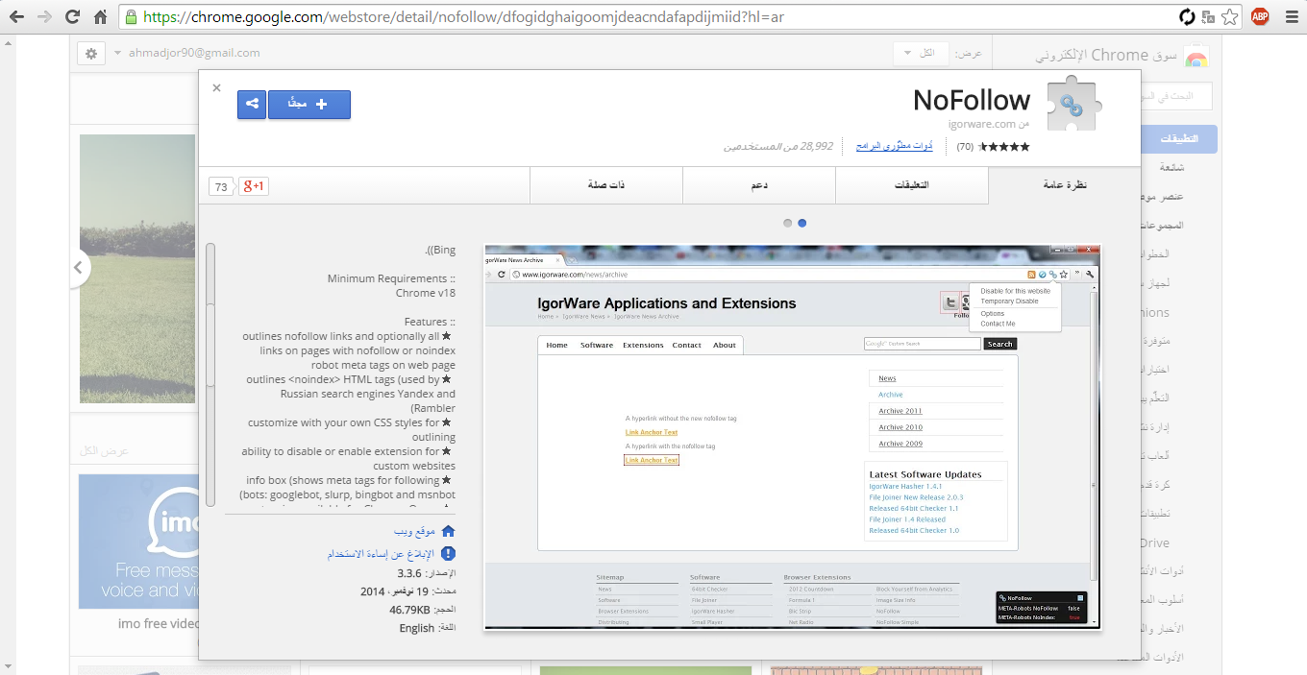Select the grey first screenshot dot
This screenshot has height=675, width=1307.
[x=788, y=223]
